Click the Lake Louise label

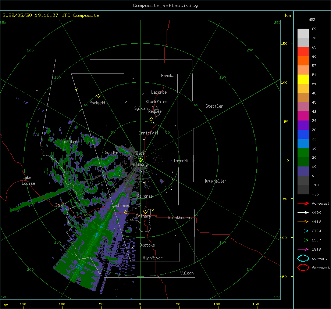click(28, 180)
